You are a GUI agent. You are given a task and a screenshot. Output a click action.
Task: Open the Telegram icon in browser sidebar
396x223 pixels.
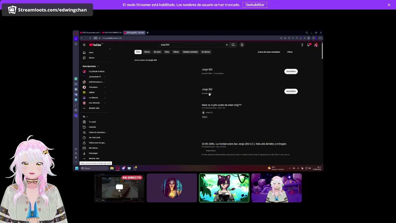tap(76, 100)
